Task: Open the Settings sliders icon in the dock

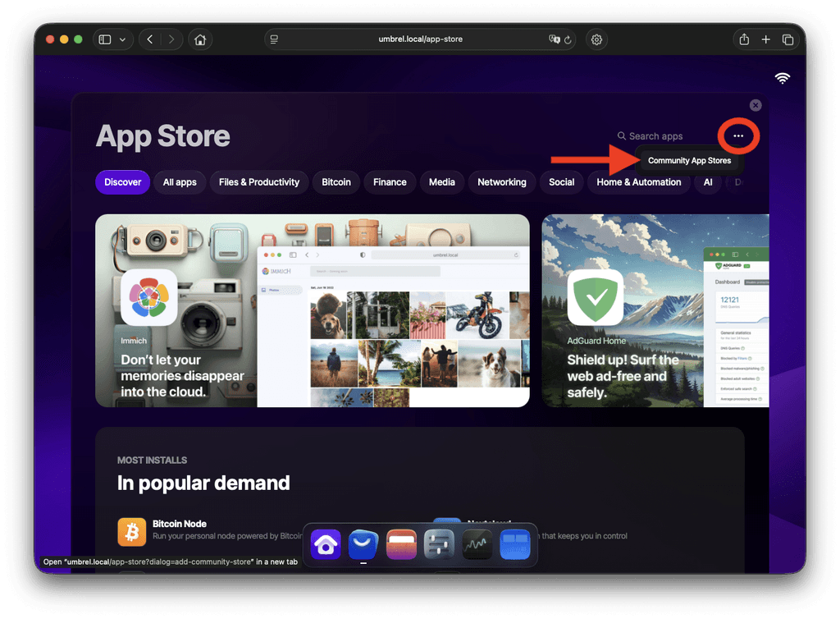Action: (x=439, y=544)
